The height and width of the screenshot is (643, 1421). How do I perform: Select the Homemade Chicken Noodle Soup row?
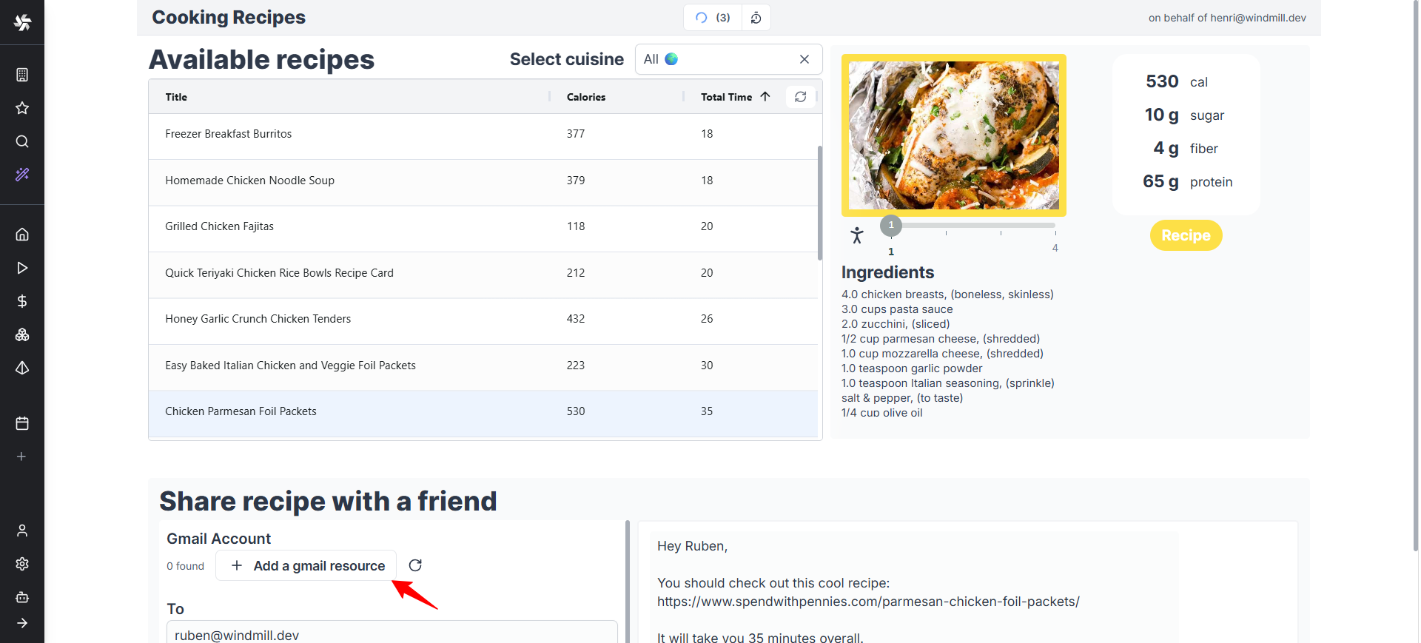pyautogui.click(x=483, y=183)
